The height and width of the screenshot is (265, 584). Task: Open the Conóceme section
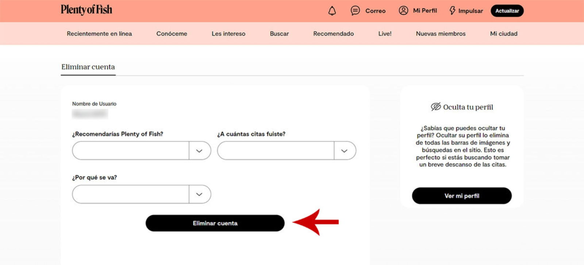click(x=172, y=33)
